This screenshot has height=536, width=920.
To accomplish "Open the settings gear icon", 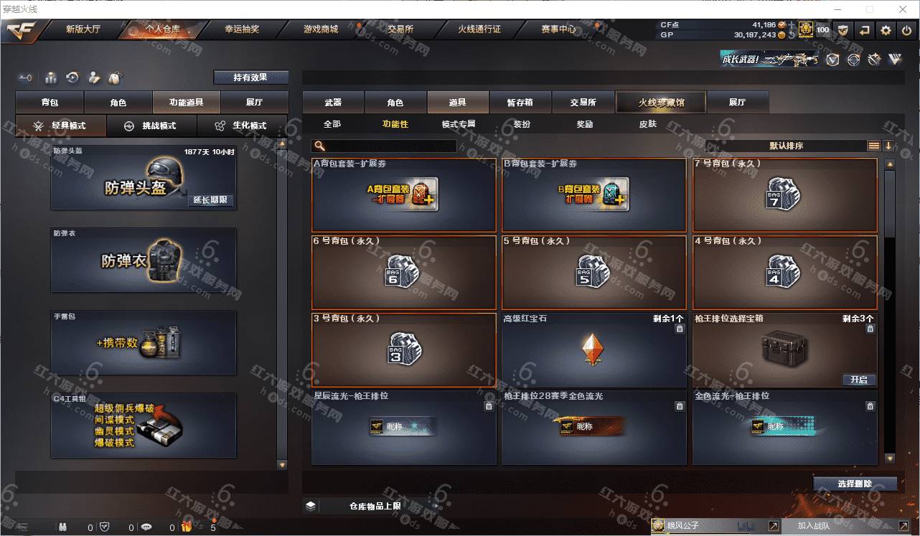I will [x=886, y=30].
